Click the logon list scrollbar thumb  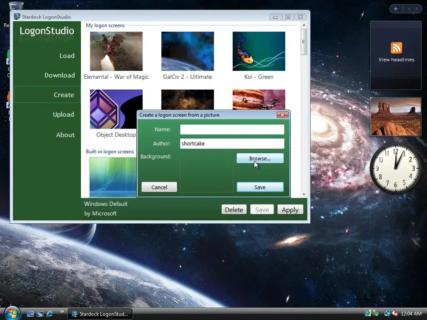coord(304,42)
